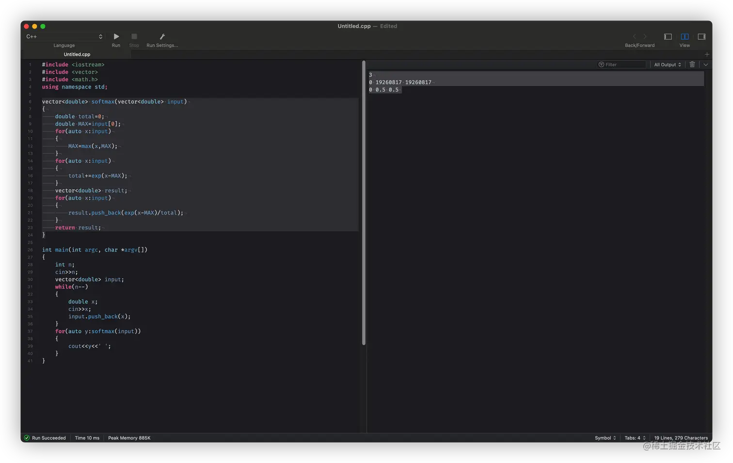Screen dimensions: 733x463
Task: Add a new tab with plus
Action: (x=707, y=54)
